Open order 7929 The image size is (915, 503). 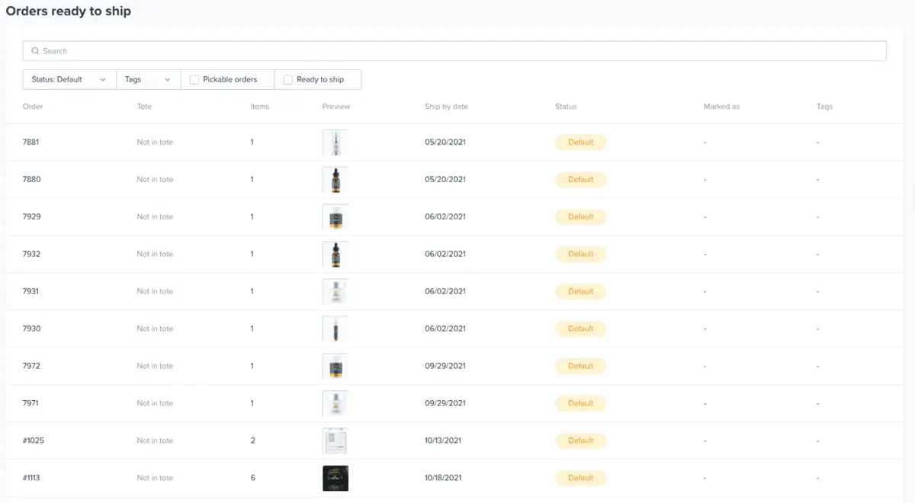(x=31, y=217)
